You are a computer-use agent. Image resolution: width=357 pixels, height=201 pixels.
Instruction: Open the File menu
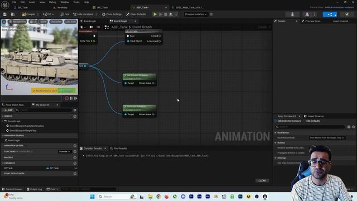tap(14, 2)
